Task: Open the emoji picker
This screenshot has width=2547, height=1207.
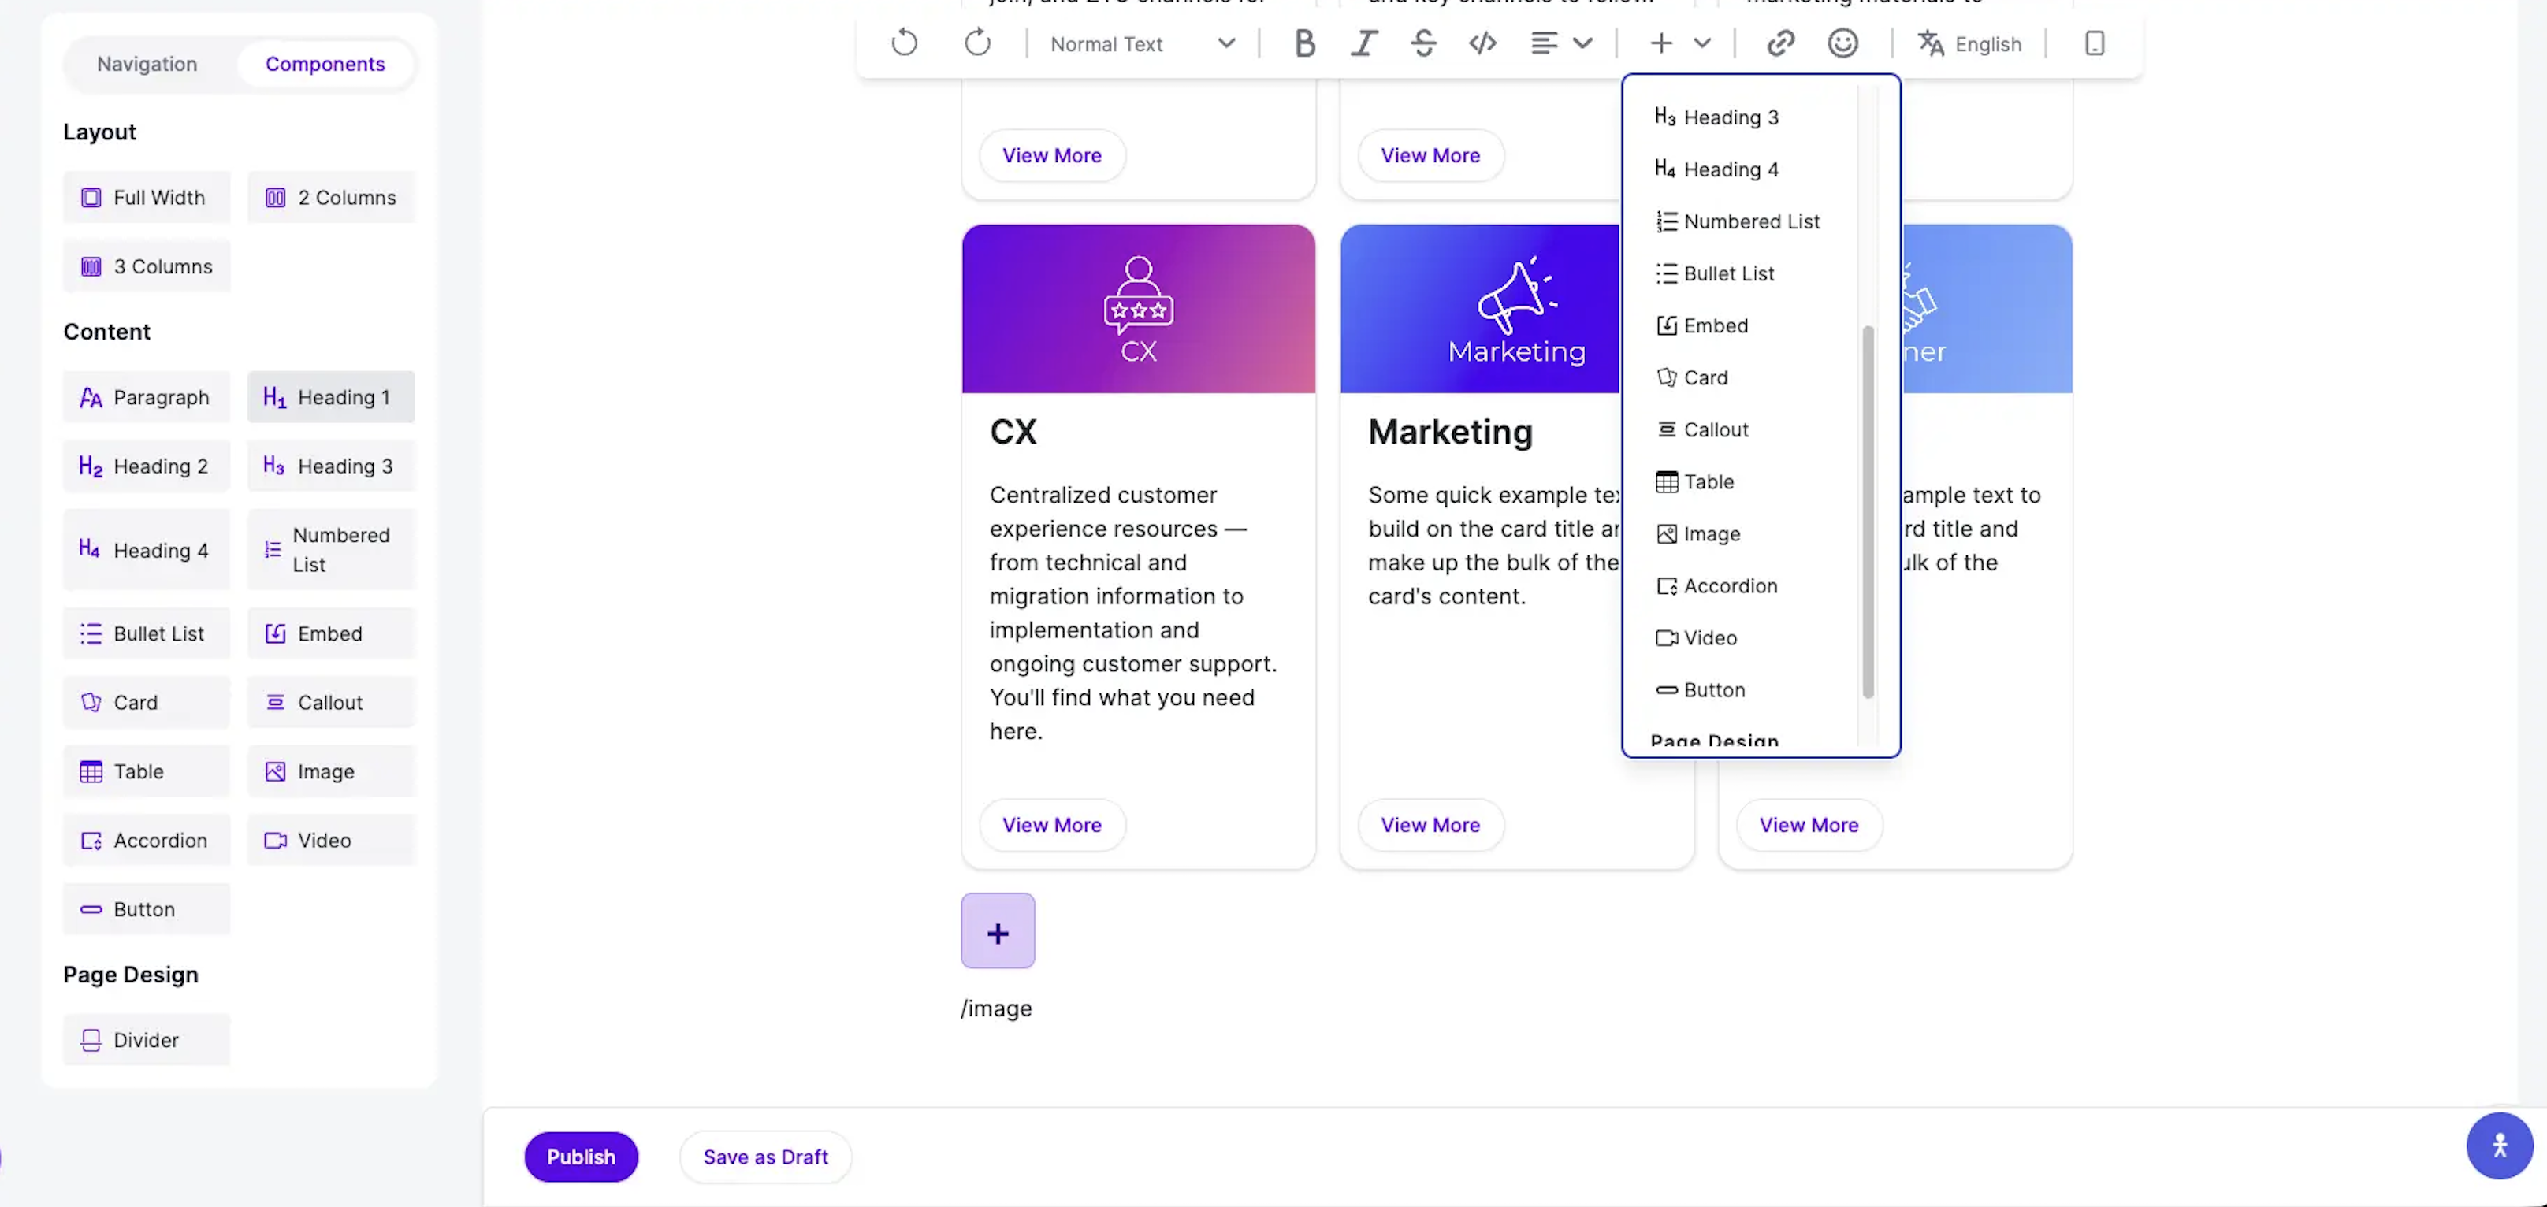Action: [x=1843, y=43]
